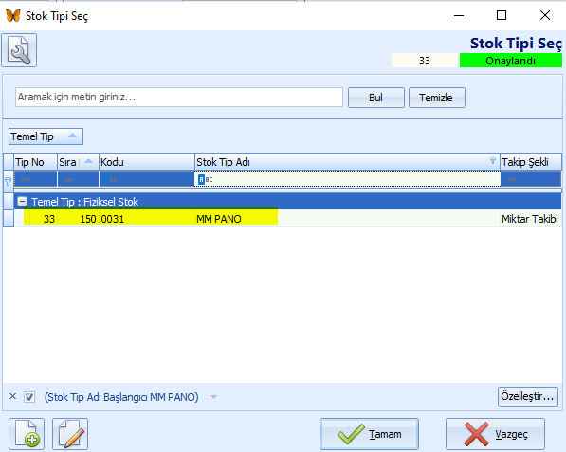Open the wrench settings document icon
This screenshot has height=452, width=566.
19,50
